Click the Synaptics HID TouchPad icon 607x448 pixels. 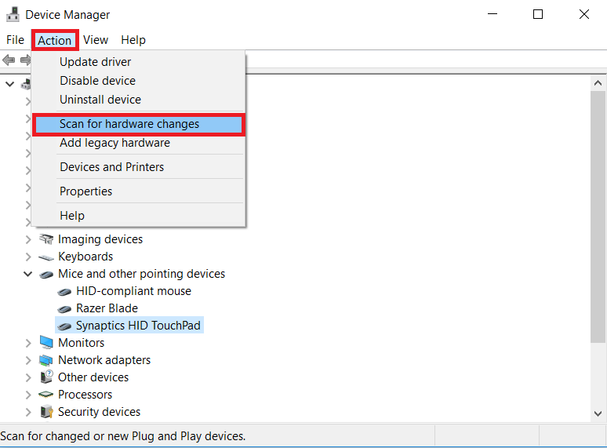coord(64,326)
